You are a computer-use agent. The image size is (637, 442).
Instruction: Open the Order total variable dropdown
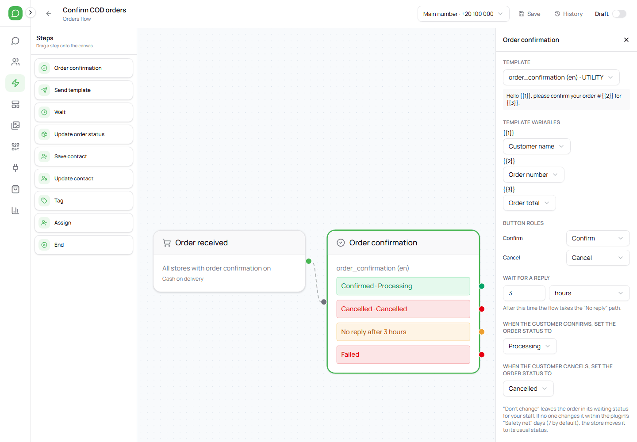pos(529,203)
